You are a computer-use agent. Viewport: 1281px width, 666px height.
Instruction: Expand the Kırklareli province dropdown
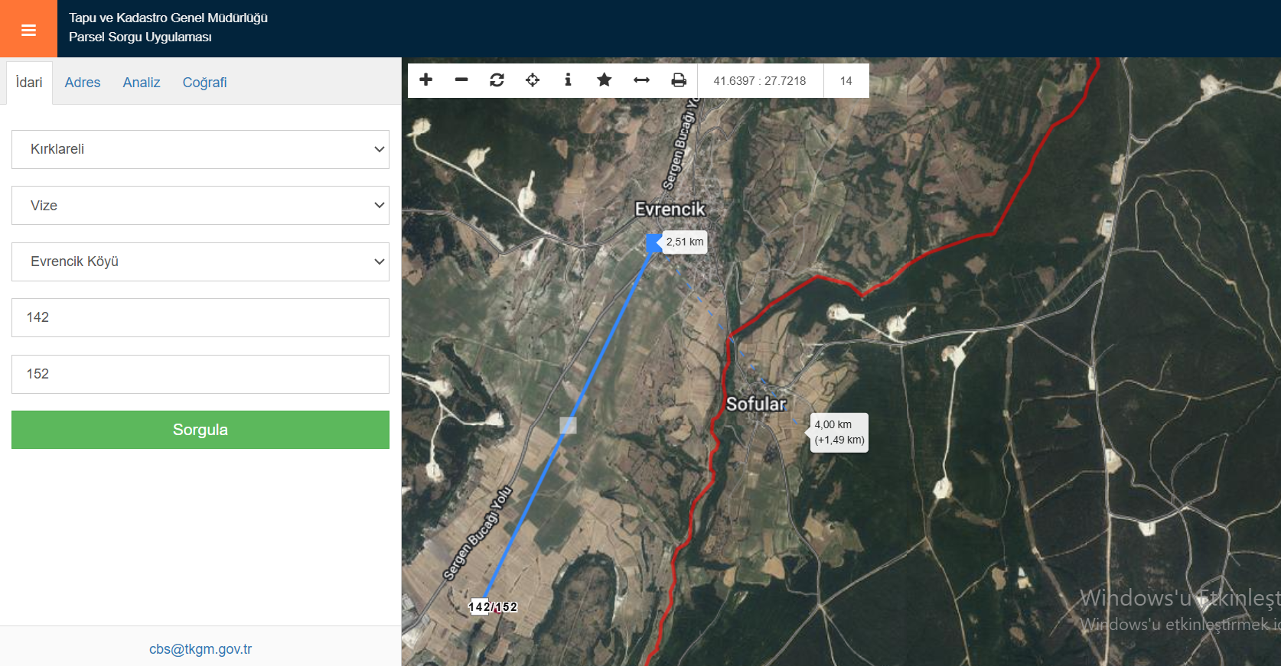(x=200, y=149)
